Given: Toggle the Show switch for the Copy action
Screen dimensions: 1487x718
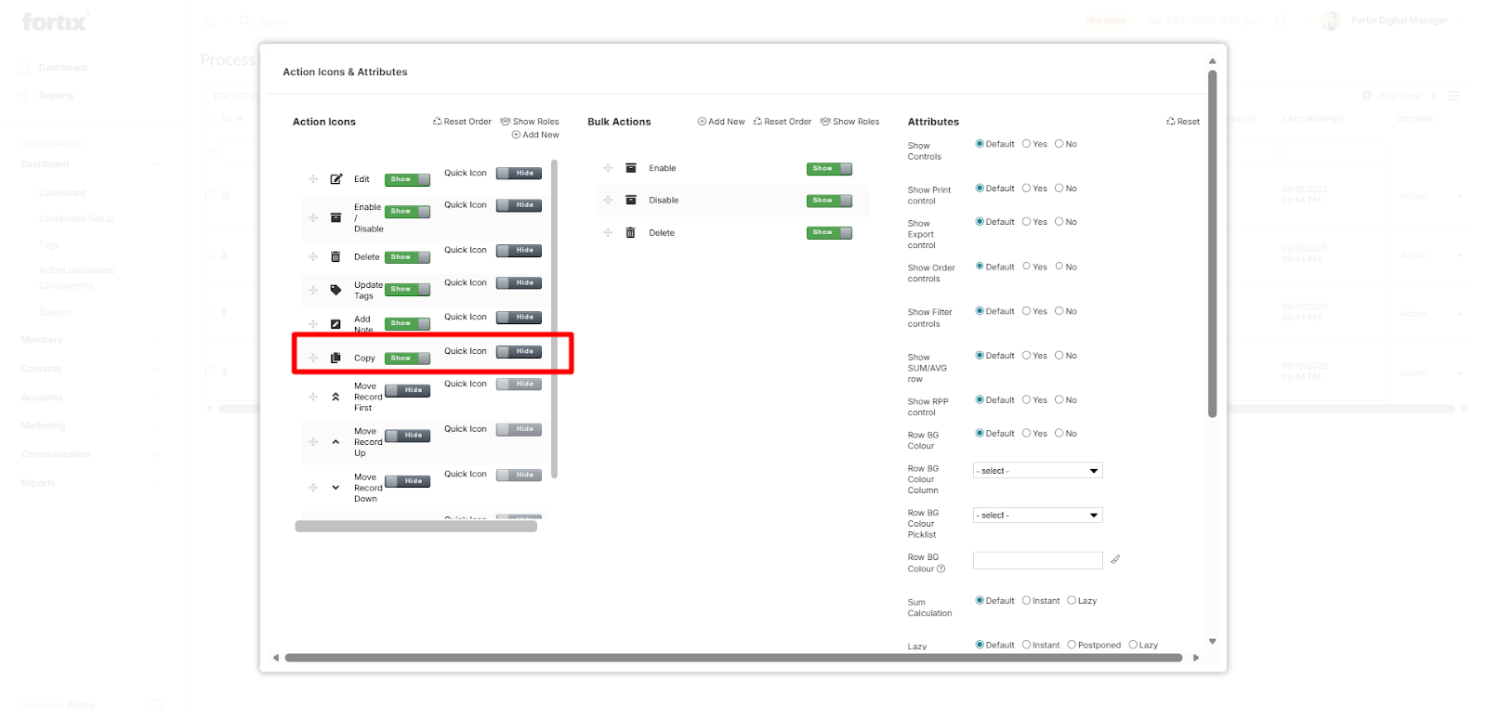Looking at the screenshot, I should [407, 359].
